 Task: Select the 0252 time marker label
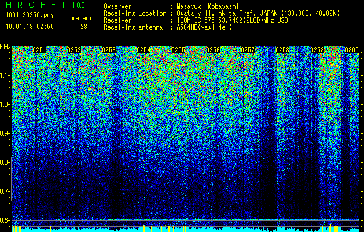74,50
